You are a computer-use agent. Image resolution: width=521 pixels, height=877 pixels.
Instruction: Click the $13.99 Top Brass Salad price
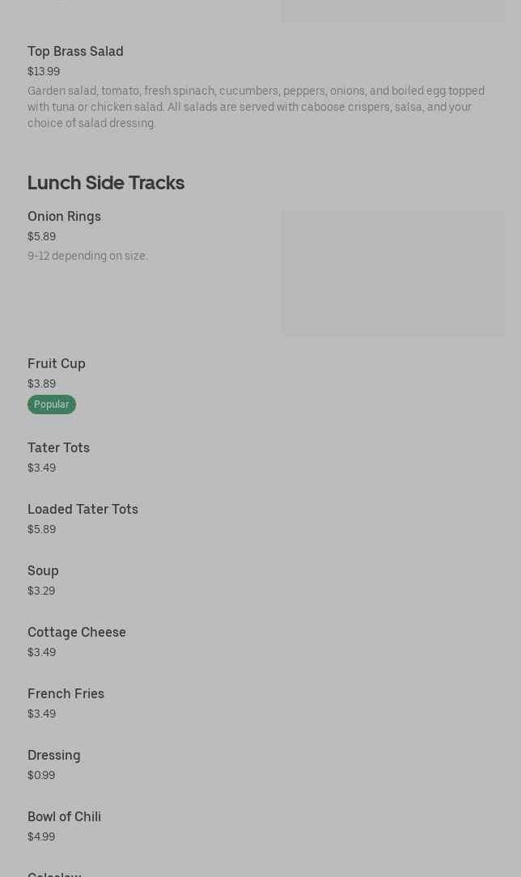(x=44, y=72)
